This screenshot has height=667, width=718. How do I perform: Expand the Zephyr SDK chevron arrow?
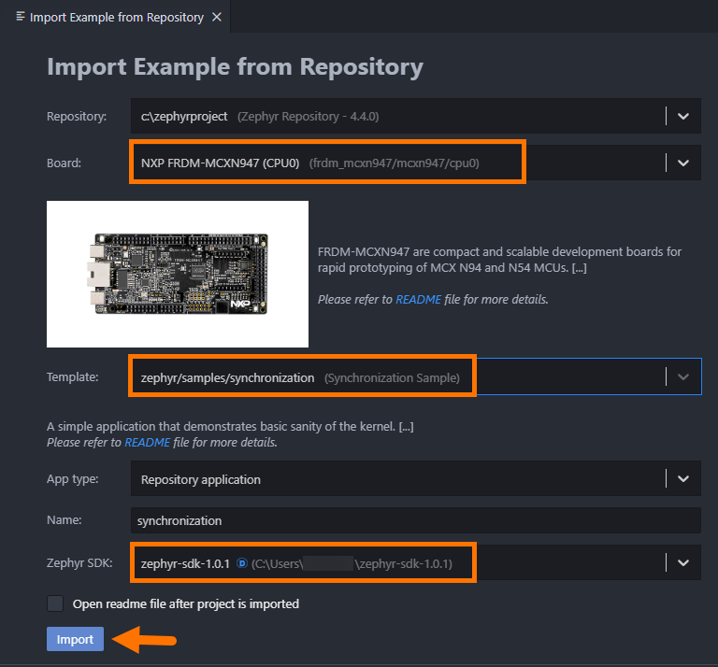[x=683, y=562]
